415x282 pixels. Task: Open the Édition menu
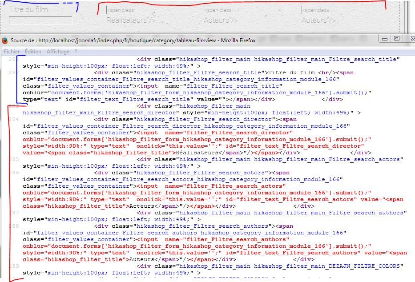point(33,52)
